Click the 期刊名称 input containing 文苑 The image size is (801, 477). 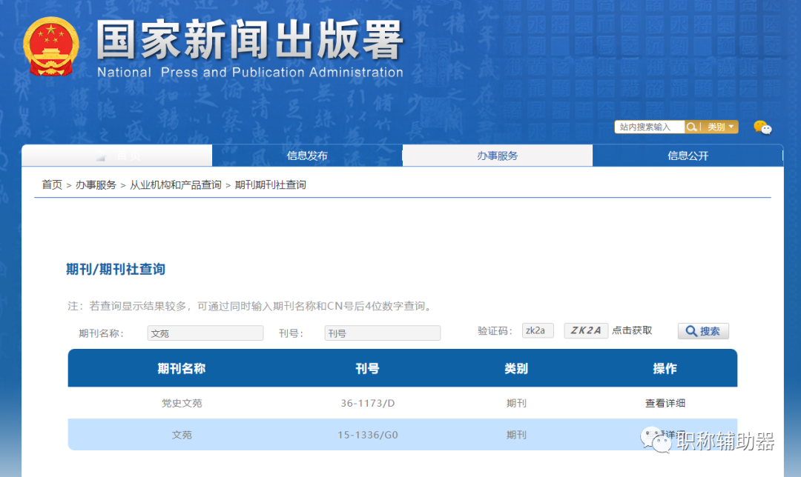coord(205,333)
